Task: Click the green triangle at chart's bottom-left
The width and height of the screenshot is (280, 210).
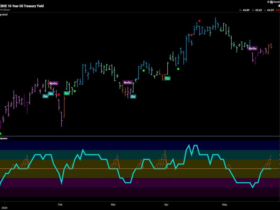Action: point(1,133)
